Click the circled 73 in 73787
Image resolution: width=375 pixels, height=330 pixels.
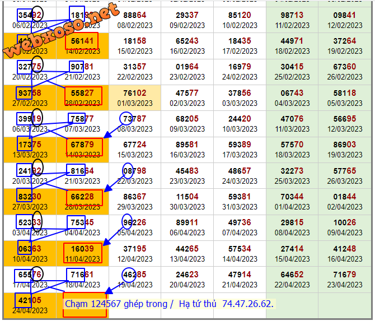[128, 119]
